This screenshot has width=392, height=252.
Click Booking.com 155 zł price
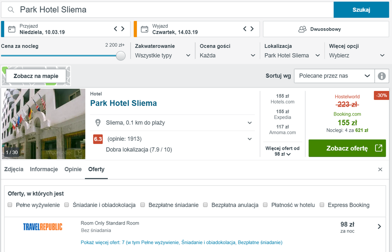click(347, 123)
